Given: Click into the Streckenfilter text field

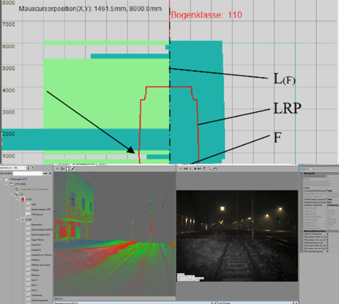Looking at the screenshot, I should point(27,173).
